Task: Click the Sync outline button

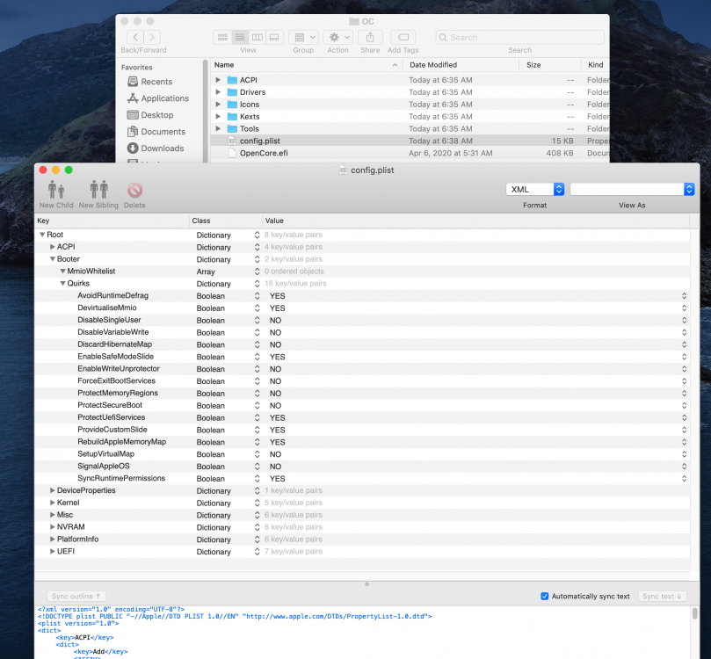Action: [x=76, y=596]
